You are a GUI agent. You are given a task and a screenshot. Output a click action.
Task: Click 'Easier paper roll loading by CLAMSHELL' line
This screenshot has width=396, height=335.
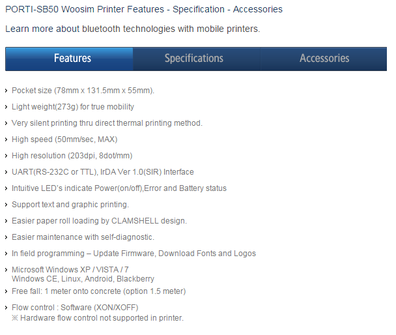99,221
